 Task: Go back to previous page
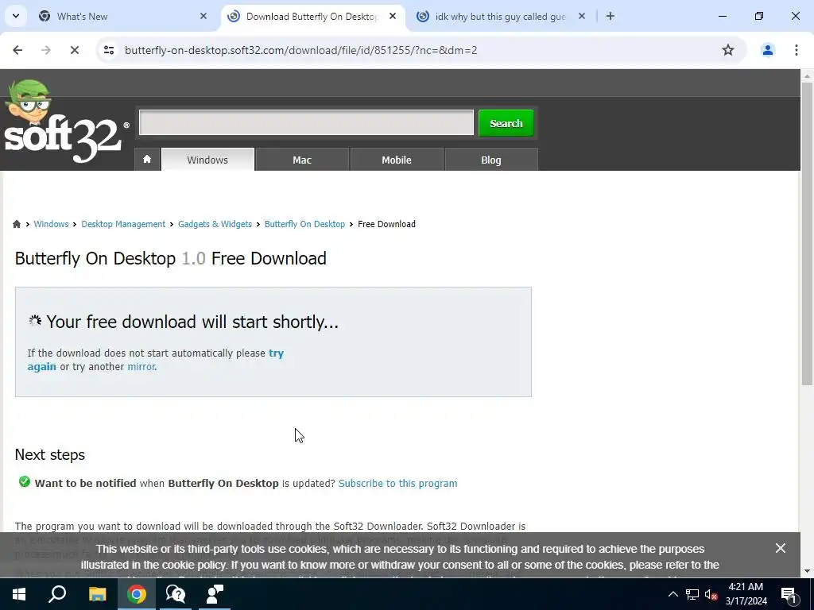click(17, 50)
